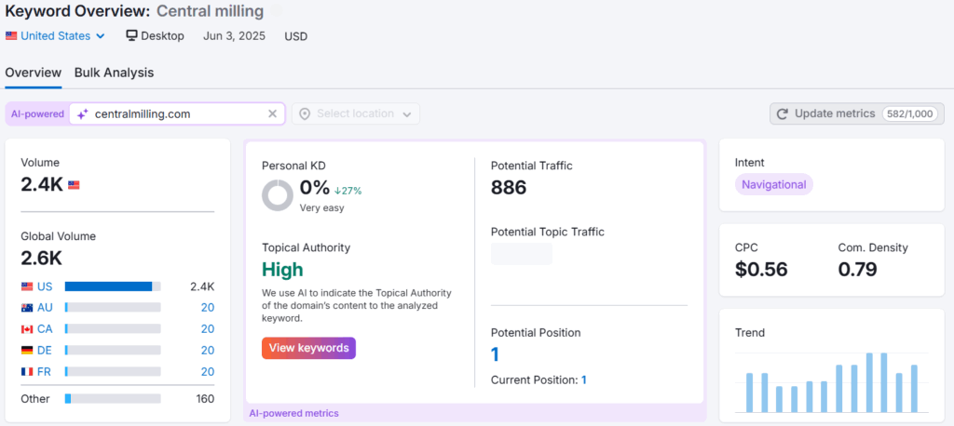Click the Central milling keyword title
Image resolution: width=954 pixels, height=426 pixels.
point(210,11)
